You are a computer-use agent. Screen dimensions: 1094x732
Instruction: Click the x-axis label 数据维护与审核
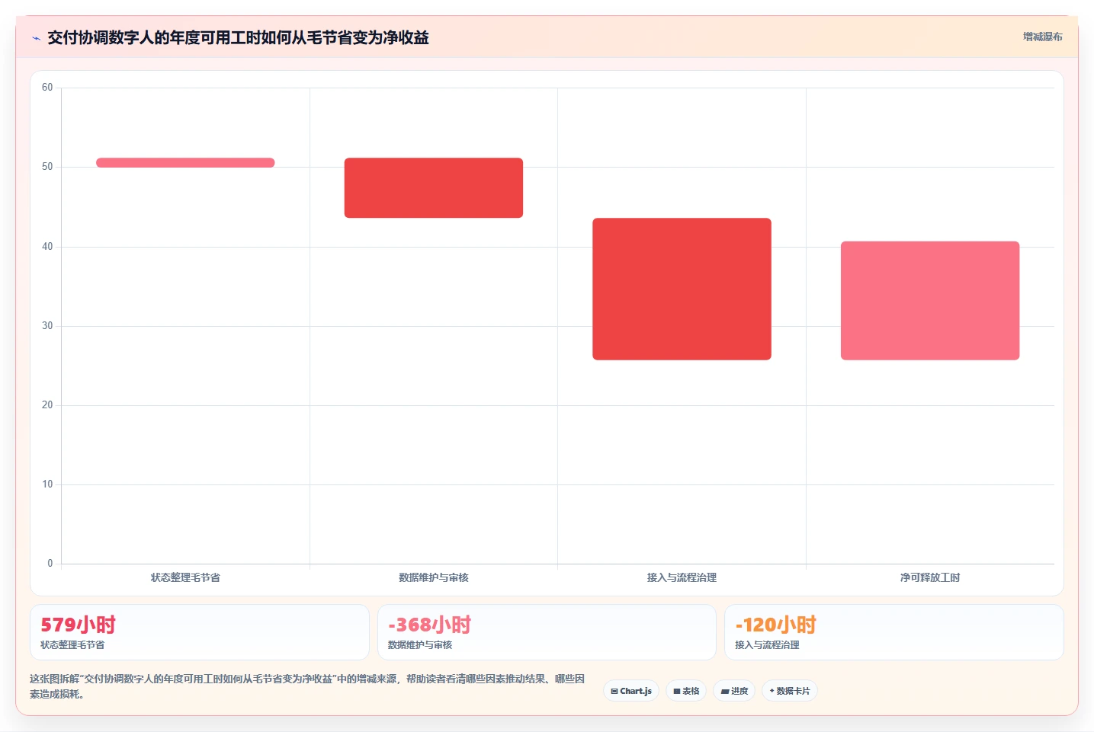point(434,577)
